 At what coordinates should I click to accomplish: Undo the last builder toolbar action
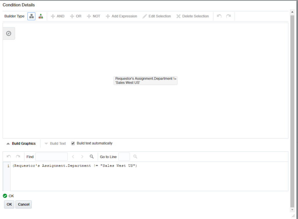click(x=219, y=16)
